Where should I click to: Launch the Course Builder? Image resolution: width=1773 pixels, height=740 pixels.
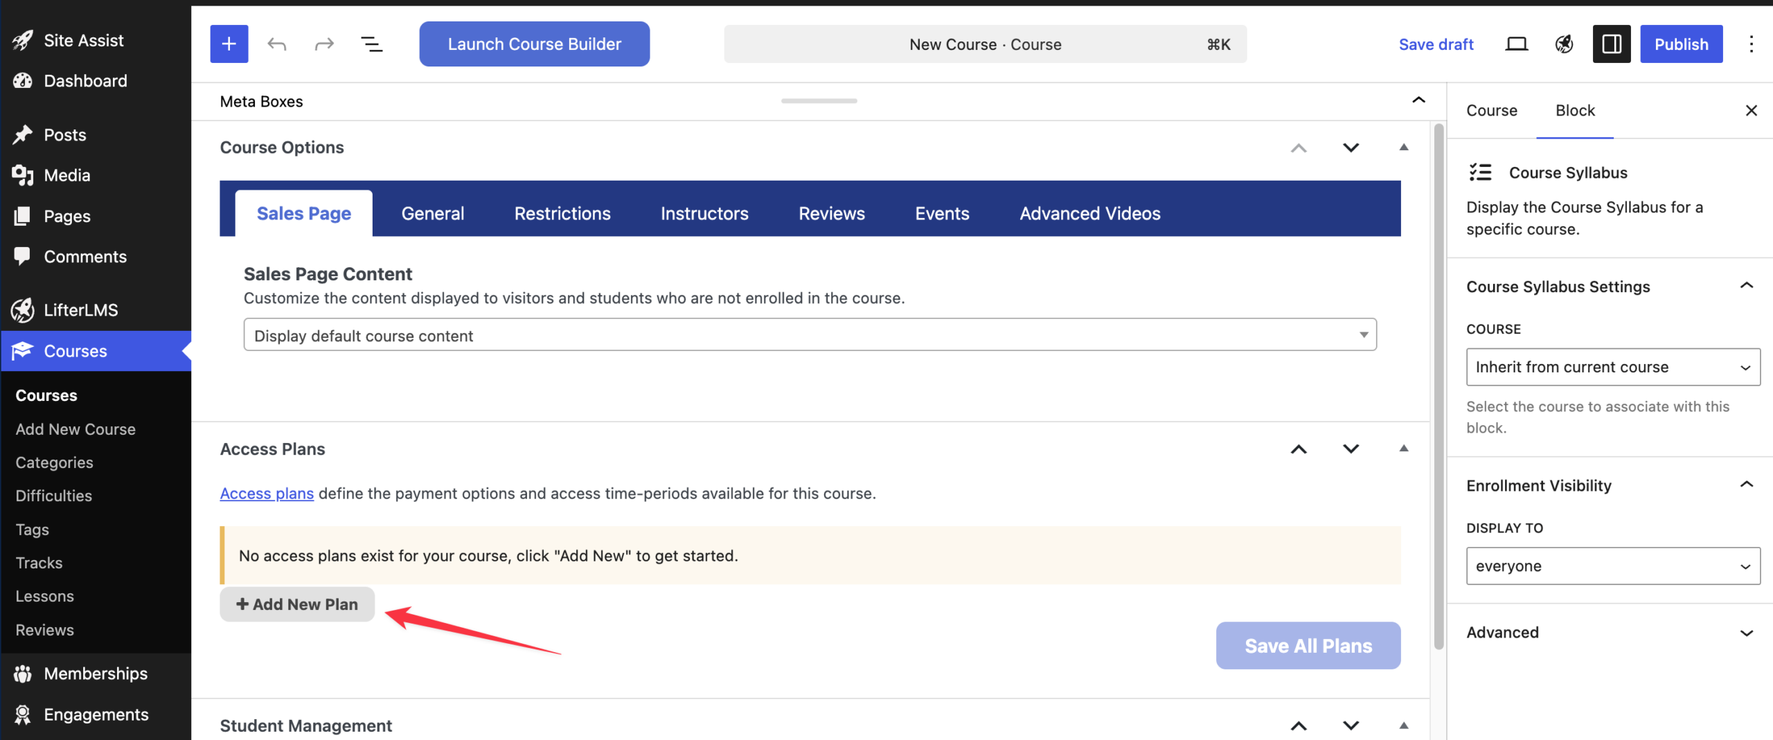point(535,44)
